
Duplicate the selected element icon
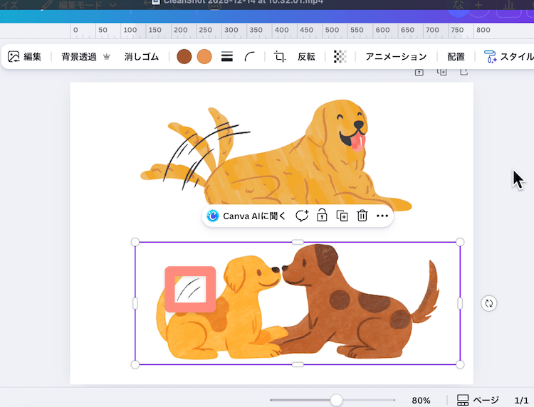tap(342, 216)
